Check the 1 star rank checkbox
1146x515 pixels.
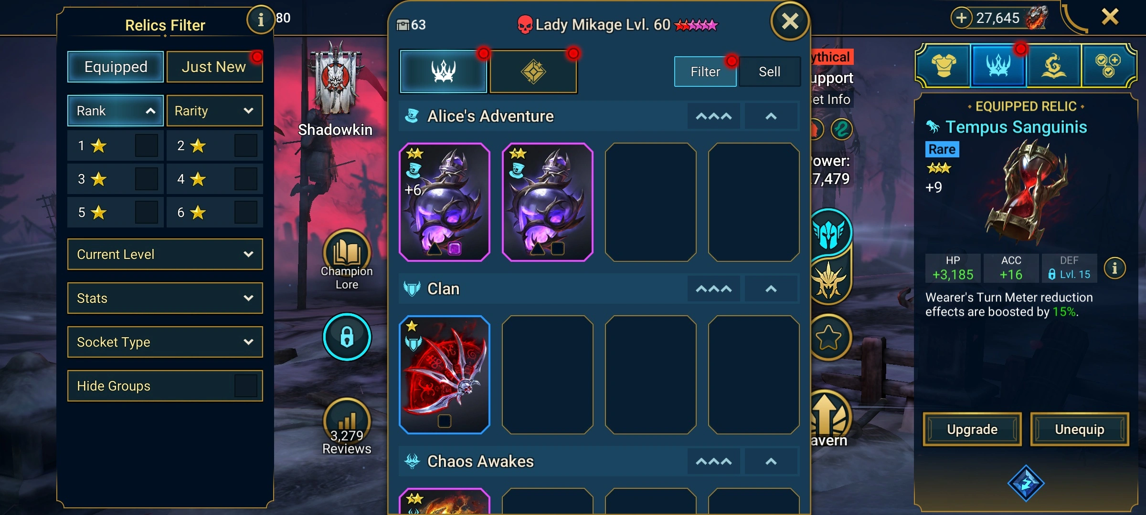[x=146, y=145]
